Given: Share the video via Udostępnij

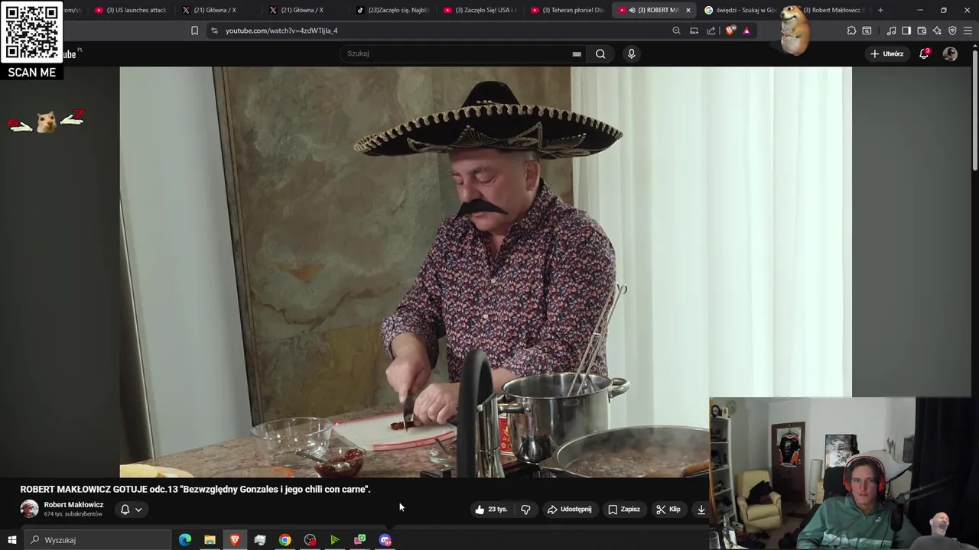Looking at the screenshot, I should (x=569, y=510).
